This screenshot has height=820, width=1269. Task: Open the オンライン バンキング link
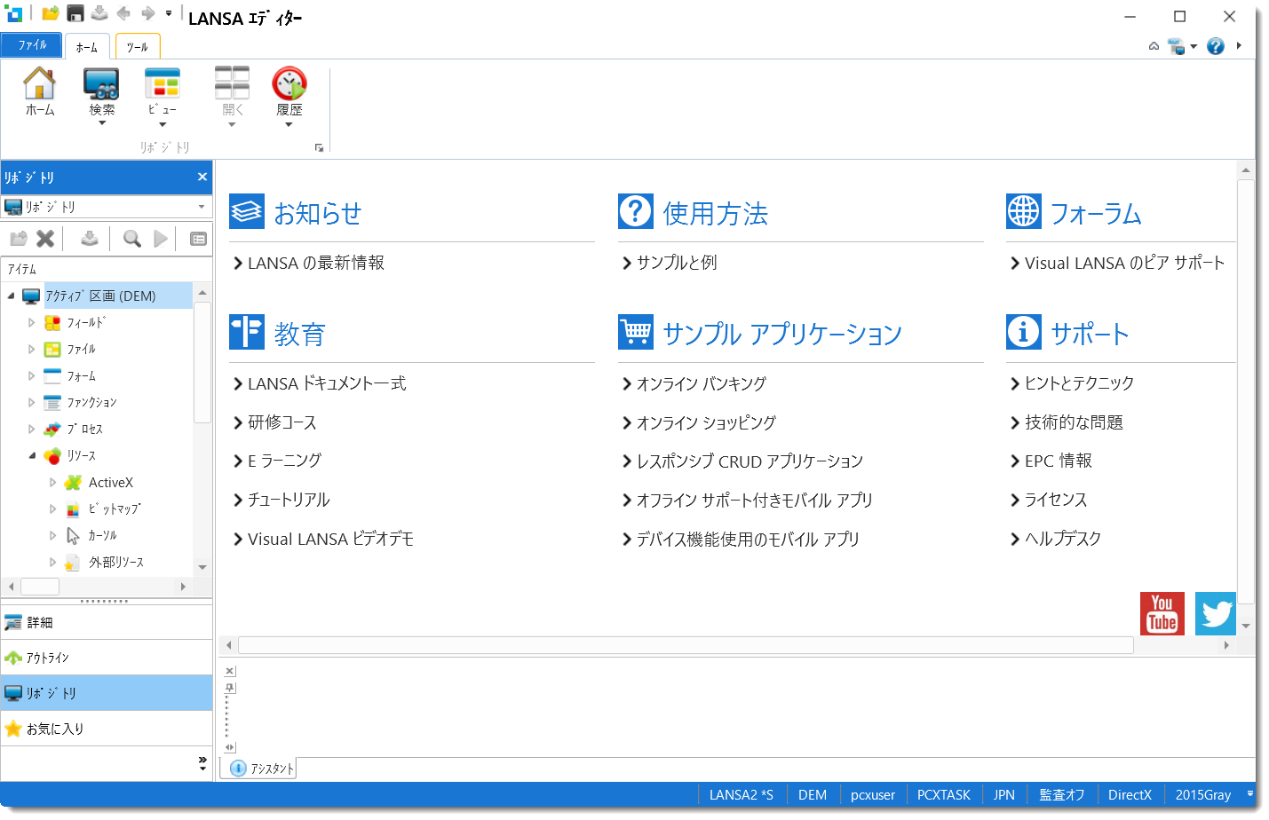coord(702,383)
